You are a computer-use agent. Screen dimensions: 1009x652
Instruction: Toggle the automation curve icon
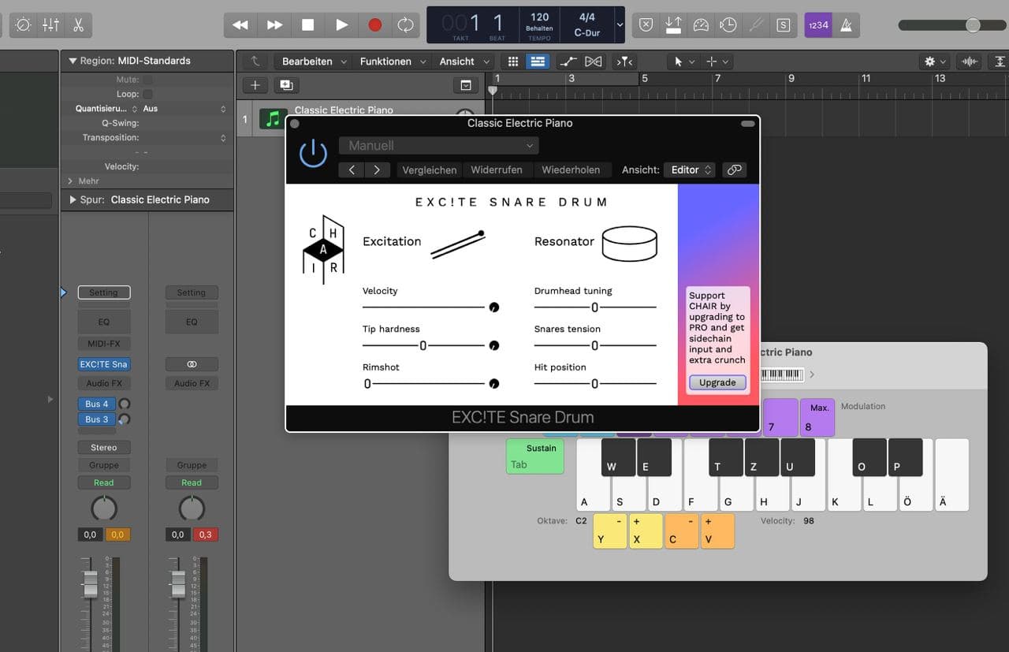tap(568, 61)
